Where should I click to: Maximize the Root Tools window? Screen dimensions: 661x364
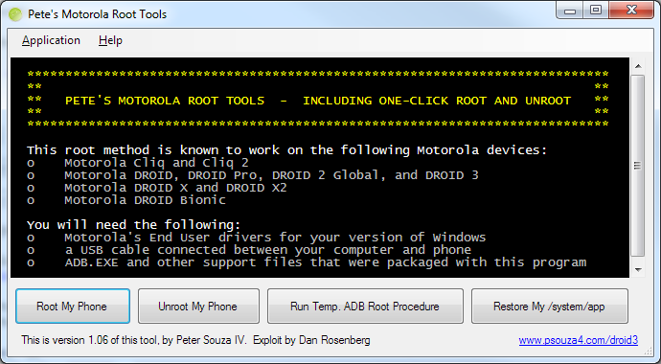[595, 11]
